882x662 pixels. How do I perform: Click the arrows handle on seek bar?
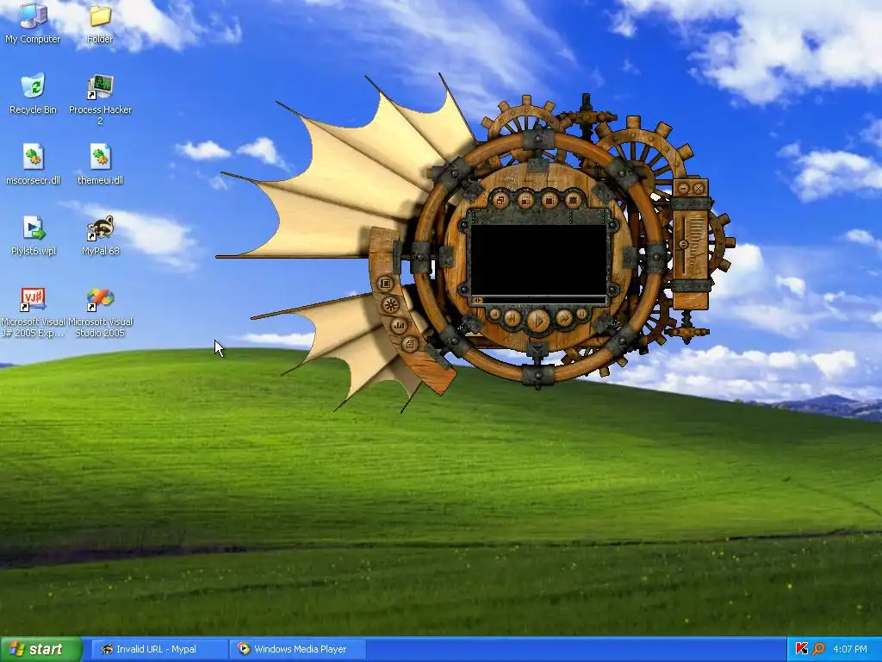click(x=477, y=301)
